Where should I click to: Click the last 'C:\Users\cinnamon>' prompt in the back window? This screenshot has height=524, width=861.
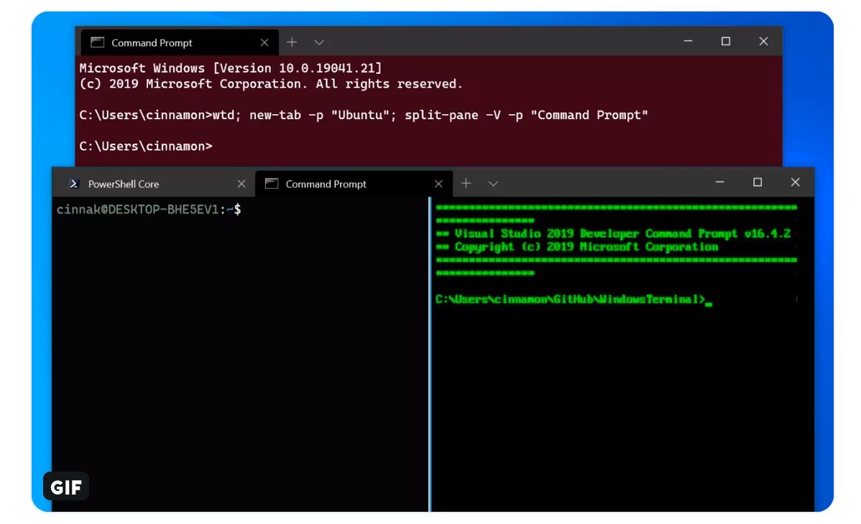(x=145, y=146)
